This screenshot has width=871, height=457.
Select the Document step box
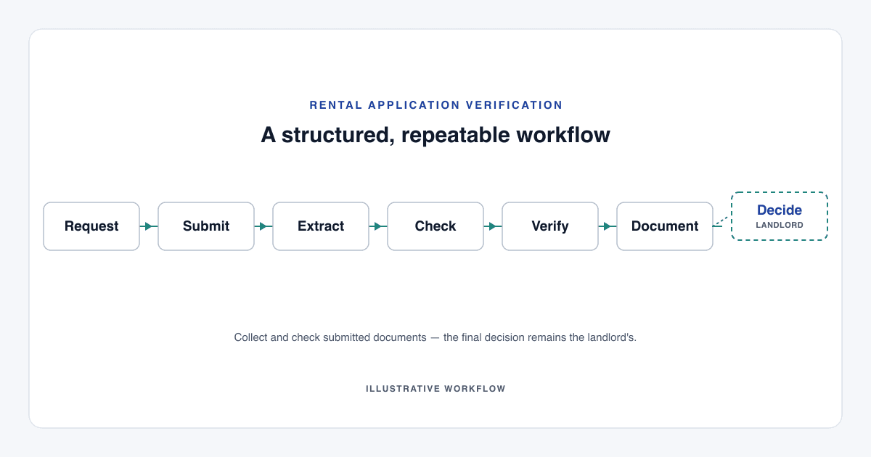pos(665,226)
